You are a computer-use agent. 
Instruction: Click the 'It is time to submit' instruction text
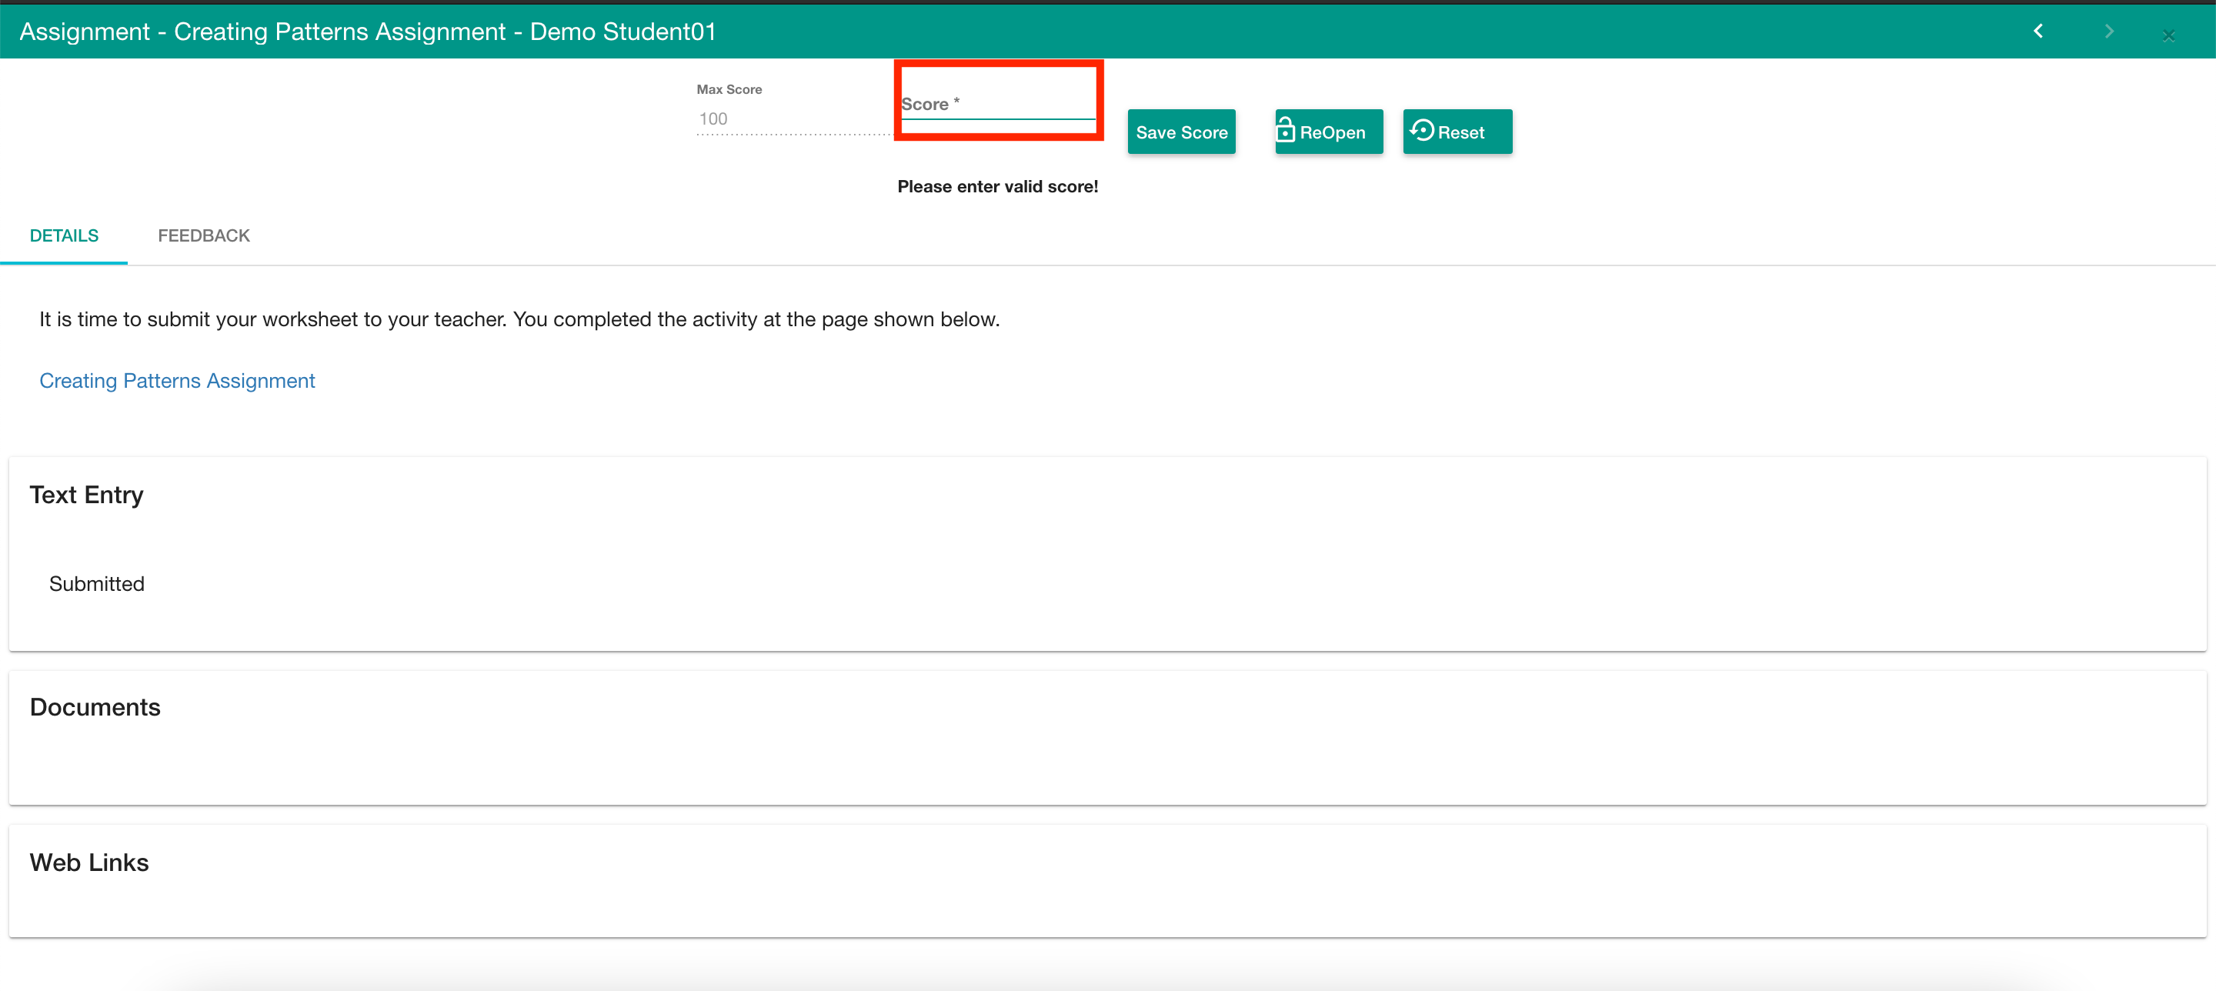coord(519,320)
